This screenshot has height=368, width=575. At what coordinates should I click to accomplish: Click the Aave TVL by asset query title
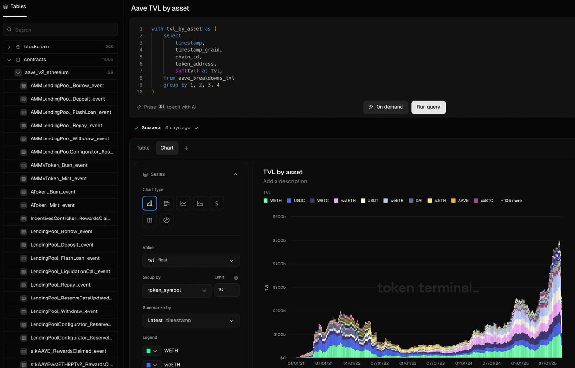tap(160, 8)
